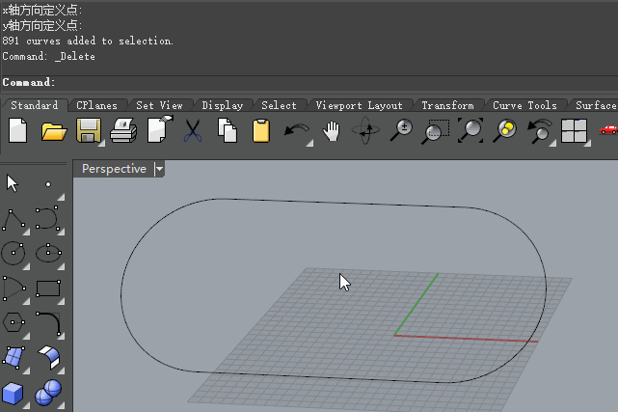The height and width of the screenshot is (412, 618).
Task: Switch to the Standard toolbar tab
Action: tap(35, 105)
